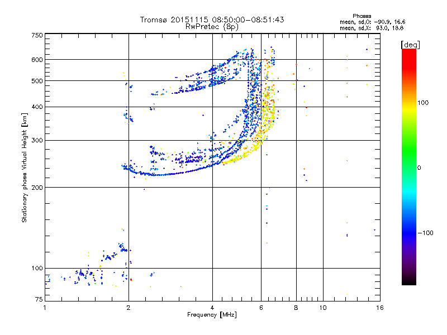Click colorbar tick label '0'

tap(419, 168)
